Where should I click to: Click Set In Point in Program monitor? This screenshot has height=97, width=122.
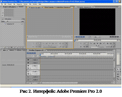[x=81, y=43]
